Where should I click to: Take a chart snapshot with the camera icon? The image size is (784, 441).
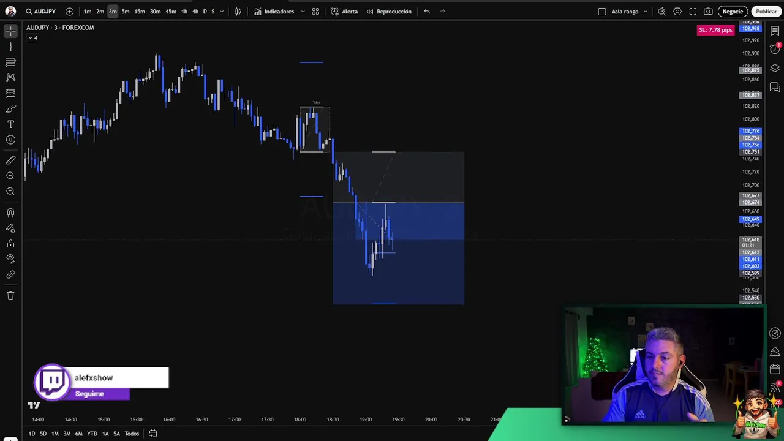708,11
